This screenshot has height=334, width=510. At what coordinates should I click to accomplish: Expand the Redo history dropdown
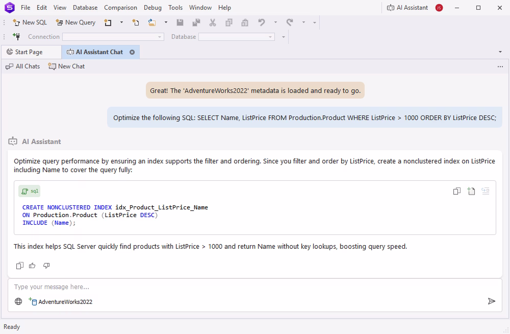pyautogui.click(x=303, y=22)
